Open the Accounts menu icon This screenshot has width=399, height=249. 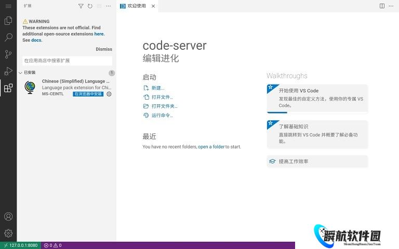[x=8, y=216]
